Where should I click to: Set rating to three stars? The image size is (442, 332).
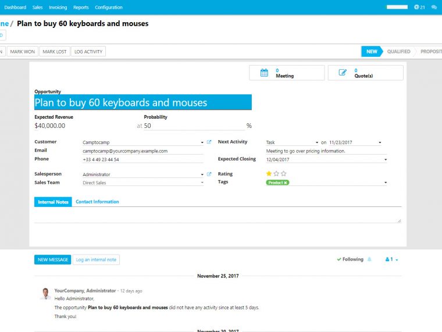tap(284, 174)
